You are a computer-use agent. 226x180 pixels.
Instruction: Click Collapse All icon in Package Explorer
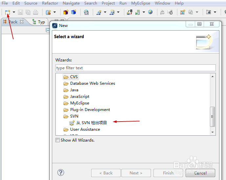click(48, 30)
